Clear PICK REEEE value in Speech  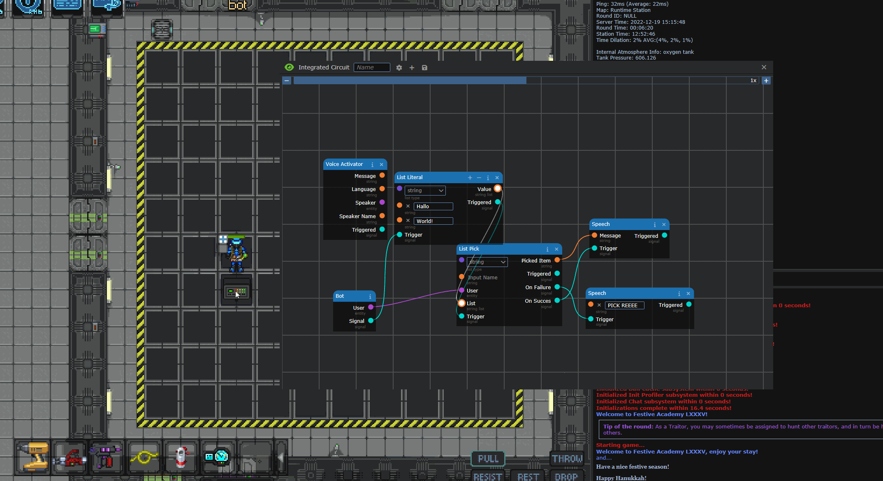pos(599,305)
